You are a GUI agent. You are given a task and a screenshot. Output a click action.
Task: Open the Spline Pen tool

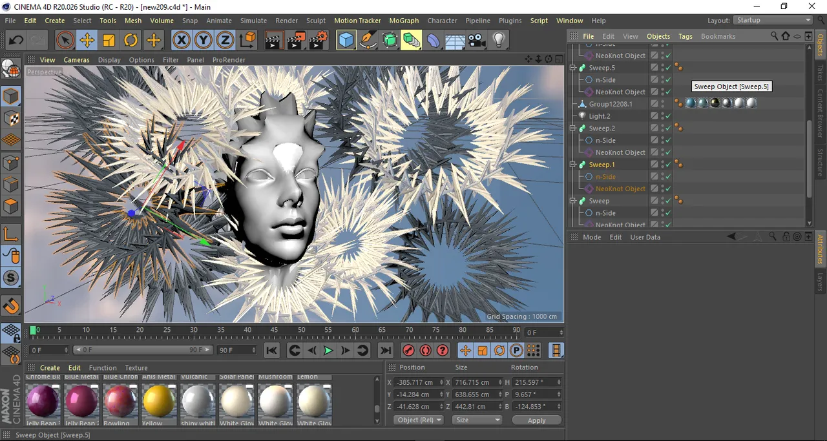[368, 41]
